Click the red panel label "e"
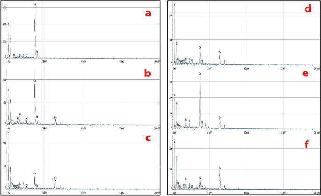Viewport: 321px width, 196px height. (x=305, y=74)
